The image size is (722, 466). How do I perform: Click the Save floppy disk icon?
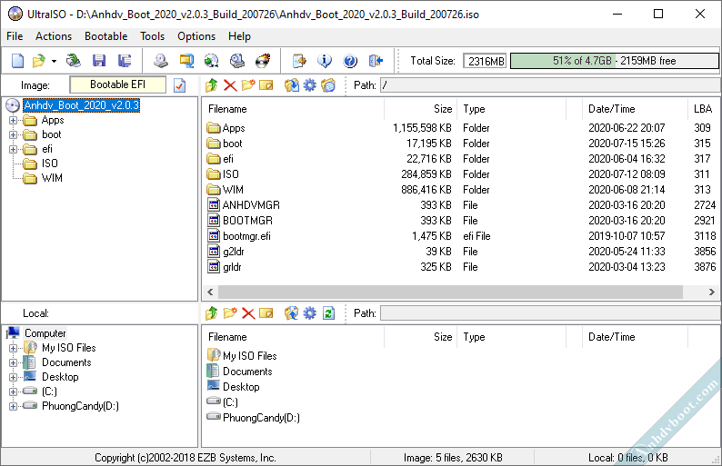pyautogui.click(x=99, y=61)
